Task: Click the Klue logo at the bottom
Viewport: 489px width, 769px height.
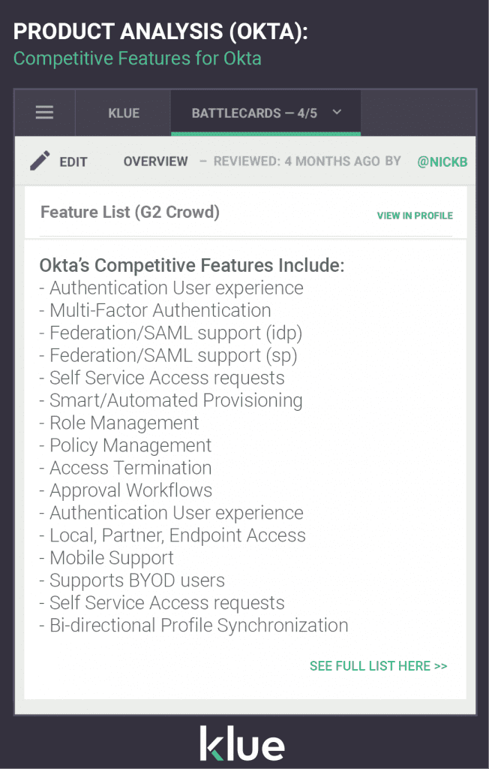Action: point(244,743)
